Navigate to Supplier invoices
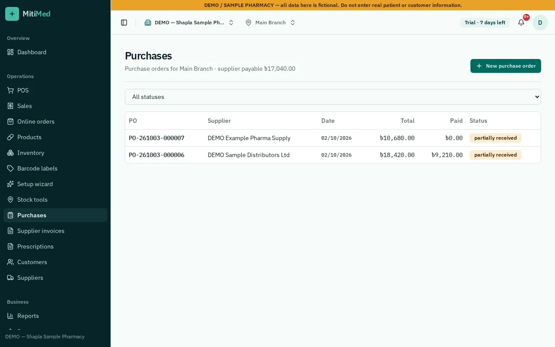Viewport: 555px width, 347px height. (x=55, y=231)
